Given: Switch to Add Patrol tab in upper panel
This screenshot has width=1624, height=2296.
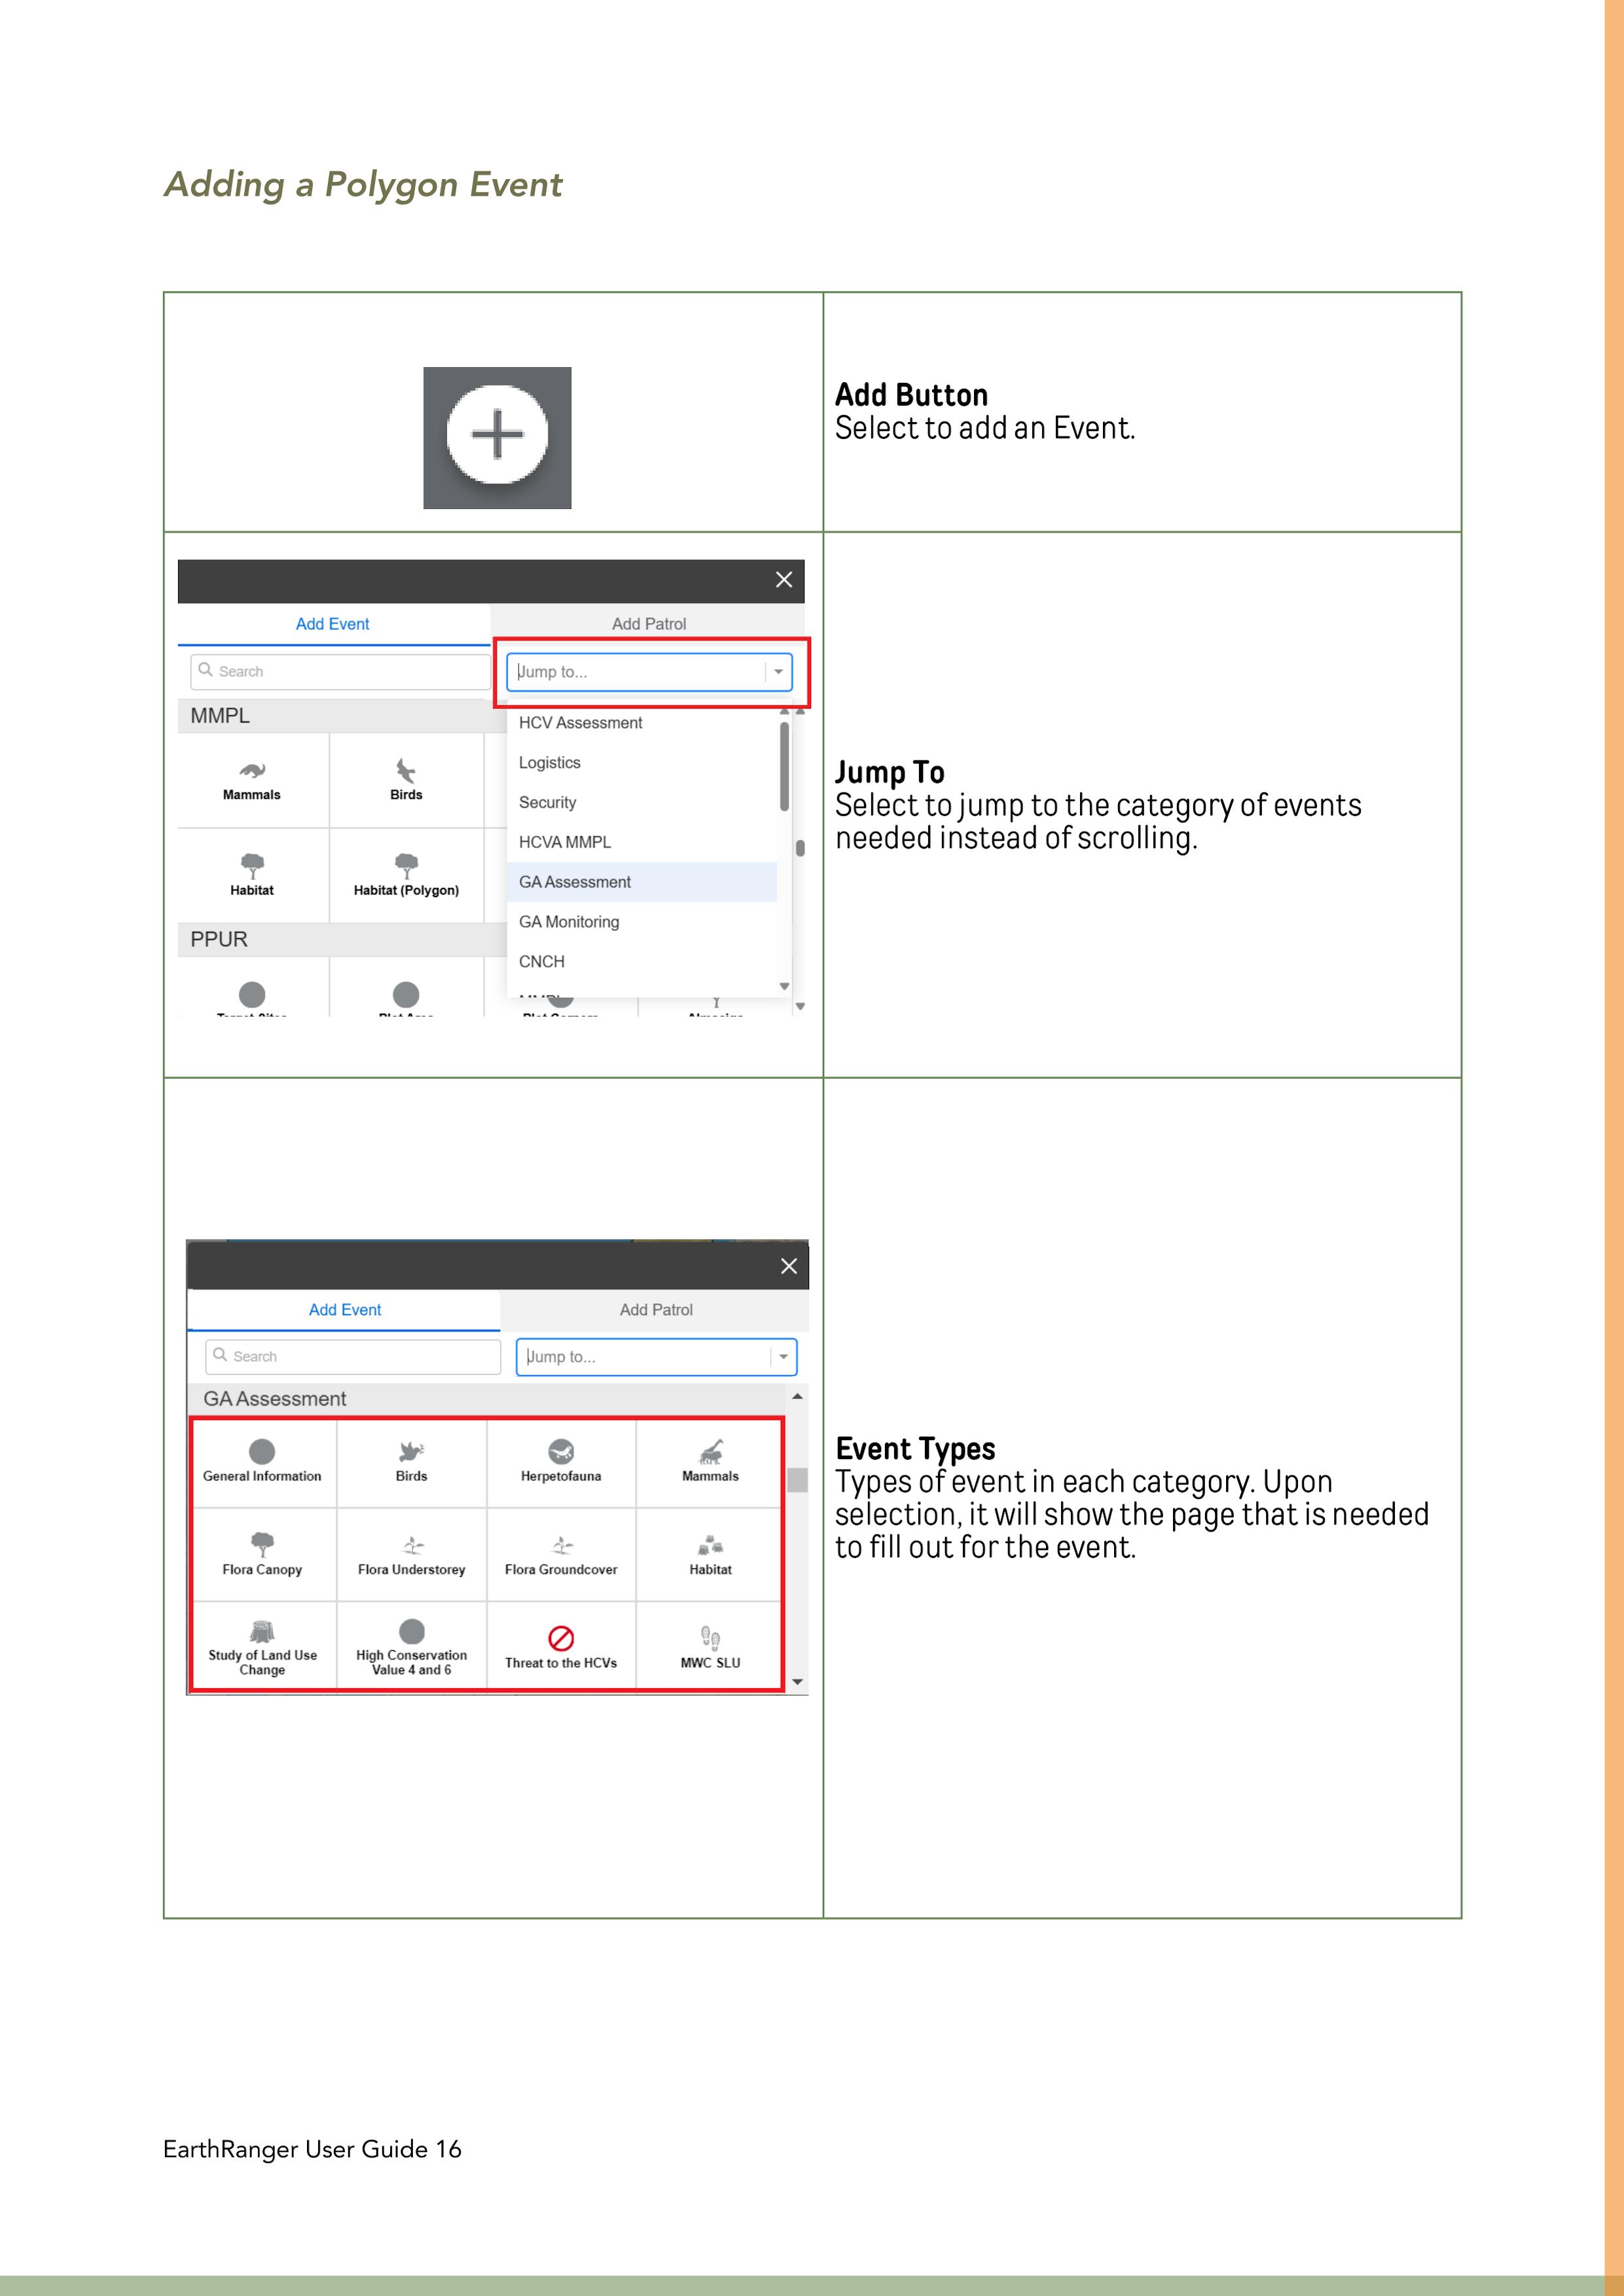Looking at the screenshot, I should coord(649,624).
